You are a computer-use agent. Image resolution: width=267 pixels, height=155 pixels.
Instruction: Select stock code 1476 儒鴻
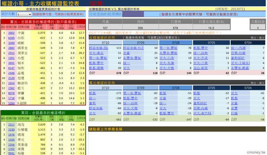pos(11,135)
